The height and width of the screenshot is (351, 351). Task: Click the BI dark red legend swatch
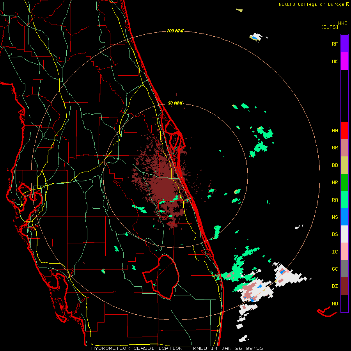[344, 286]
